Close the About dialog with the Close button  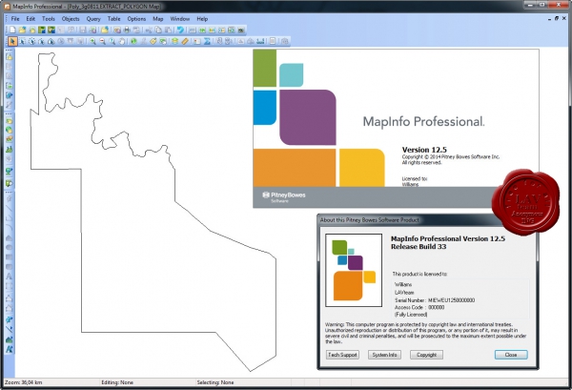(511, 355)
